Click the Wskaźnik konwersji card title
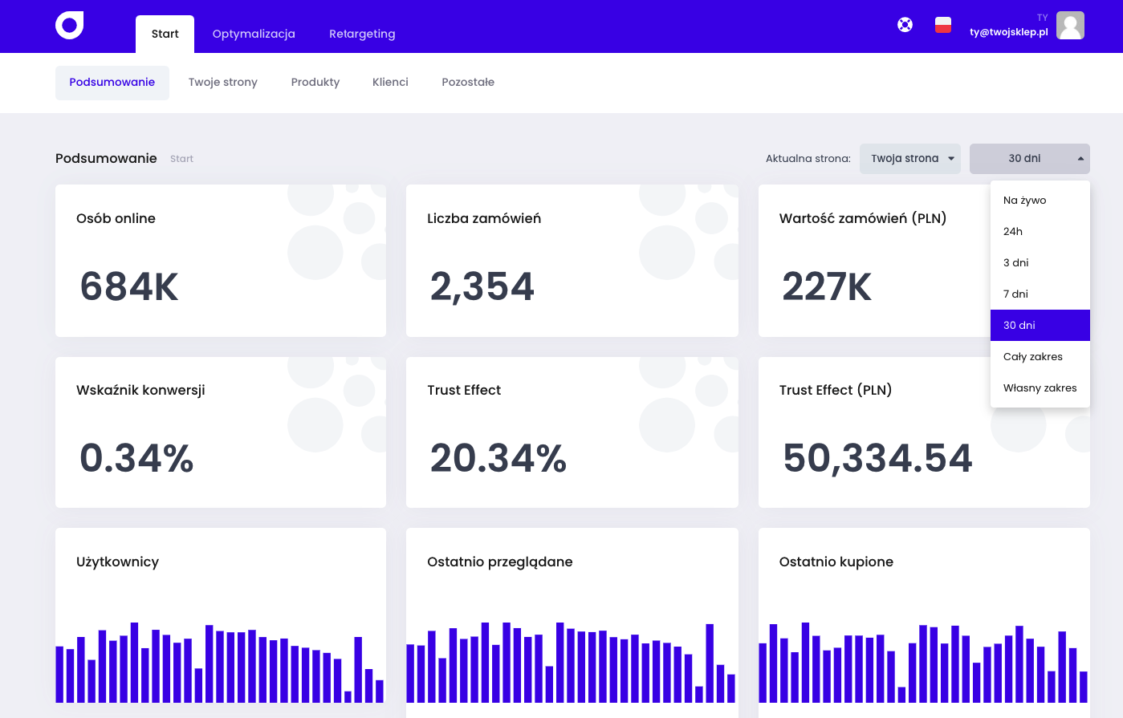This screenshot has height=718, width=1123. click(140, 391)
